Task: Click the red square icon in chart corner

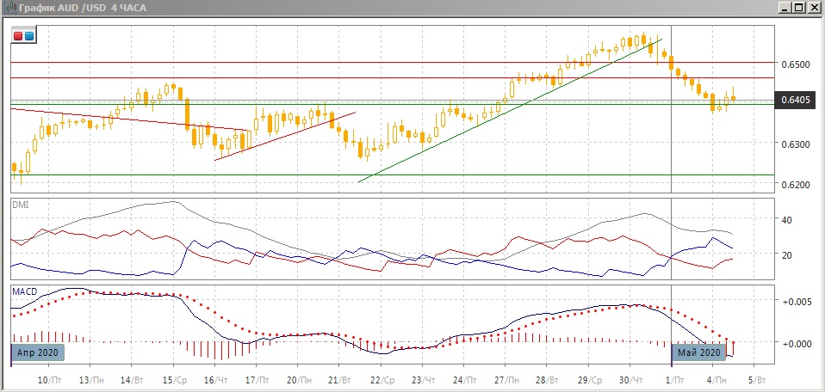Action: click(18, 36)
